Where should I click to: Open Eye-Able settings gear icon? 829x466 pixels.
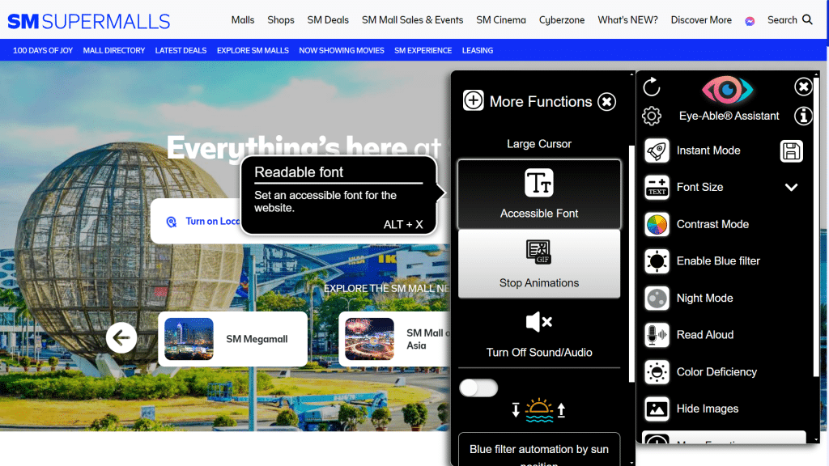tap(652, 116)
